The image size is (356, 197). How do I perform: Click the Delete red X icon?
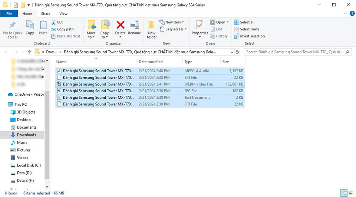click(x=120, y=25)
